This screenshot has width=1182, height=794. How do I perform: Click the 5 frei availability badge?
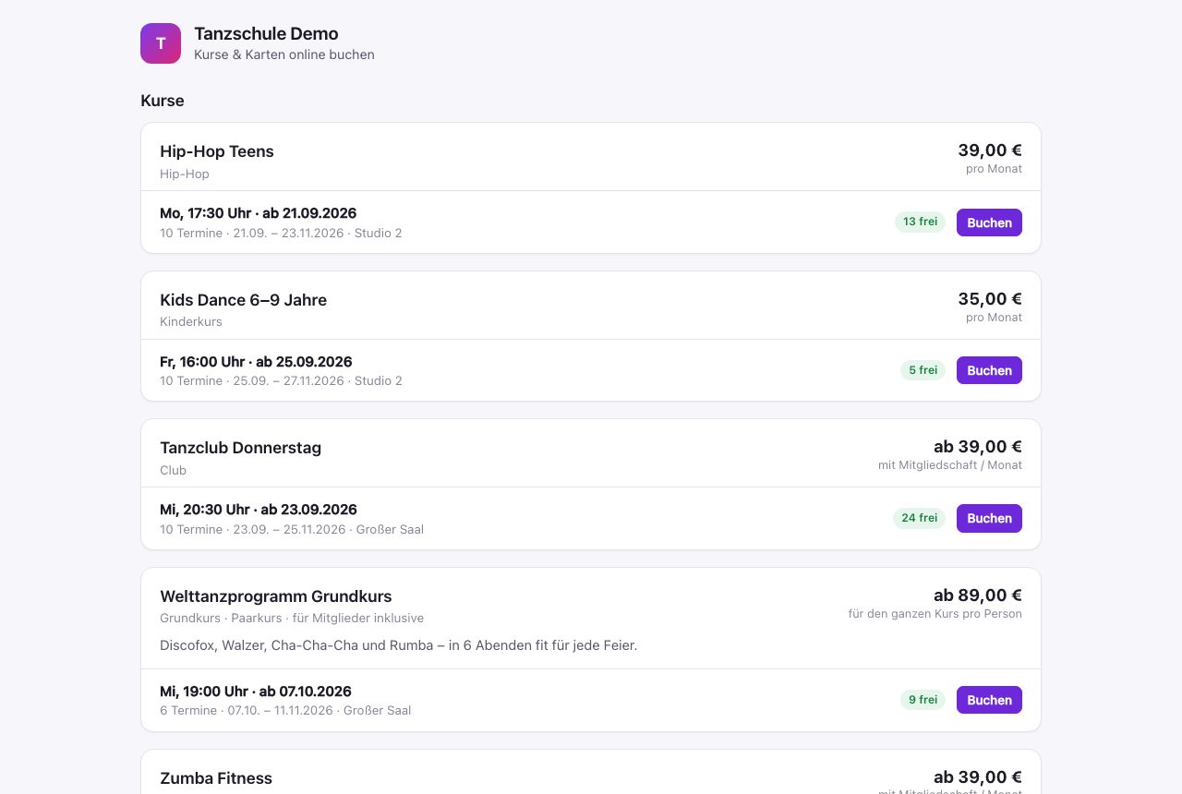tap(923, 370)
